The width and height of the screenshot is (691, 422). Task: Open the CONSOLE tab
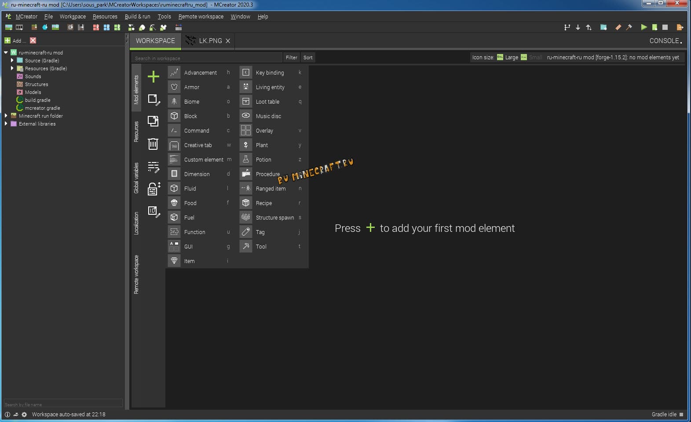(665, 41)
